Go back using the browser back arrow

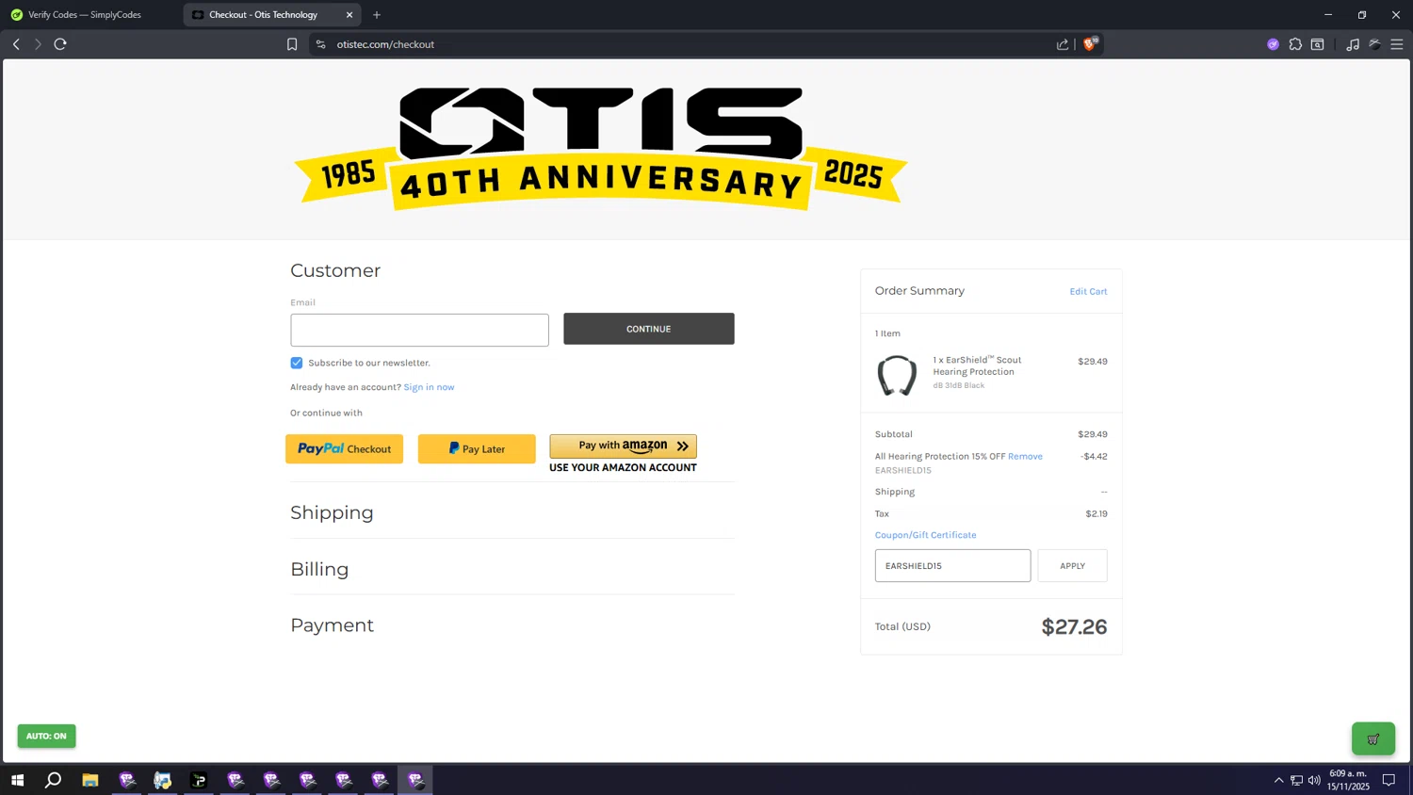pos(16,44)
